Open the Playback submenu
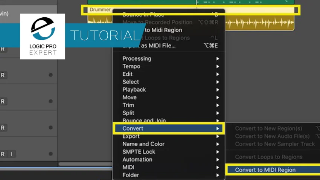 [x=169, y=90]
